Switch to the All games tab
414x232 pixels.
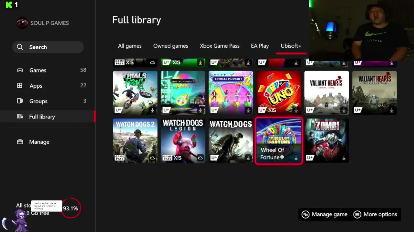(x=130, y=46)
